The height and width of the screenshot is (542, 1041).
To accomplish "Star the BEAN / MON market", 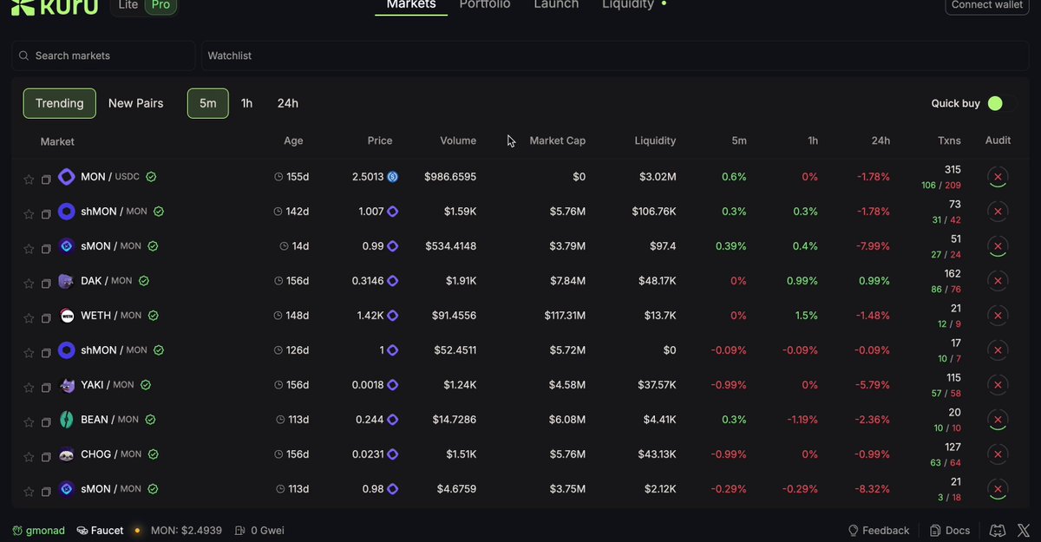I will point(29,421).
